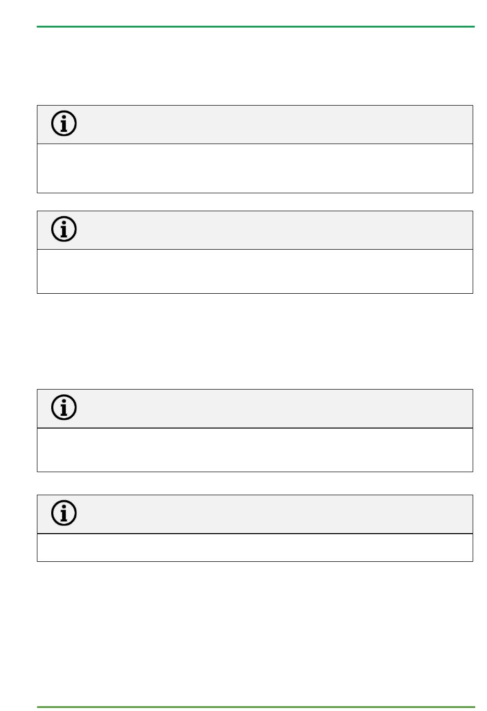Image resolution: width=487 pixels, height=711 pixels.
Task: Click the blank left margin beside the notice boxes
Action: pyautogui.click(x=18, y=333)
